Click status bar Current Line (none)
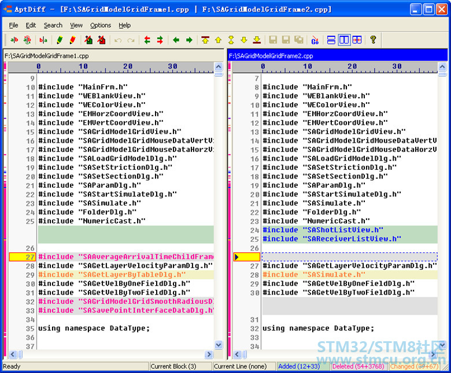This screenshot has width=451, height=373. pos(244,367)
